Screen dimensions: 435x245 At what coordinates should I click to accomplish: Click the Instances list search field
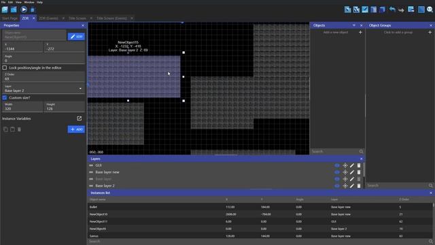coord(258,242)
